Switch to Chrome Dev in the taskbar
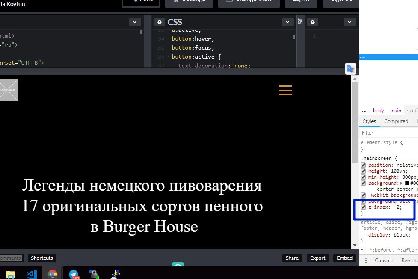Screen dimensions: 418x279 [x=53, y=274]
